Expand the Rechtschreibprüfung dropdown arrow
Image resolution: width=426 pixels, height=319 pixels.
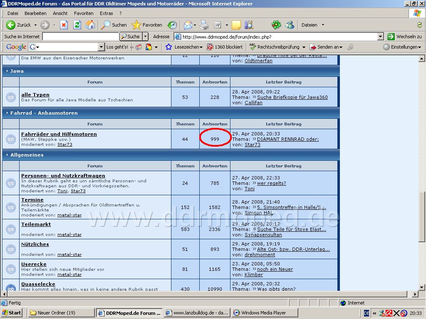[x=304, y=47]
